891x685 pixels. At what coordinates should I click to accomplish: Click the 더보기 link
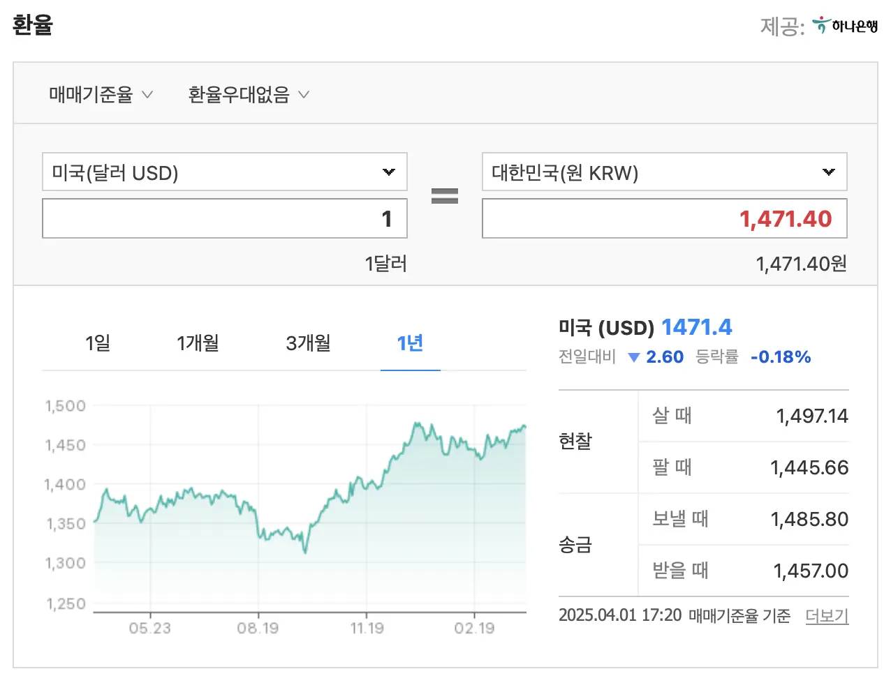coord(827,615)
